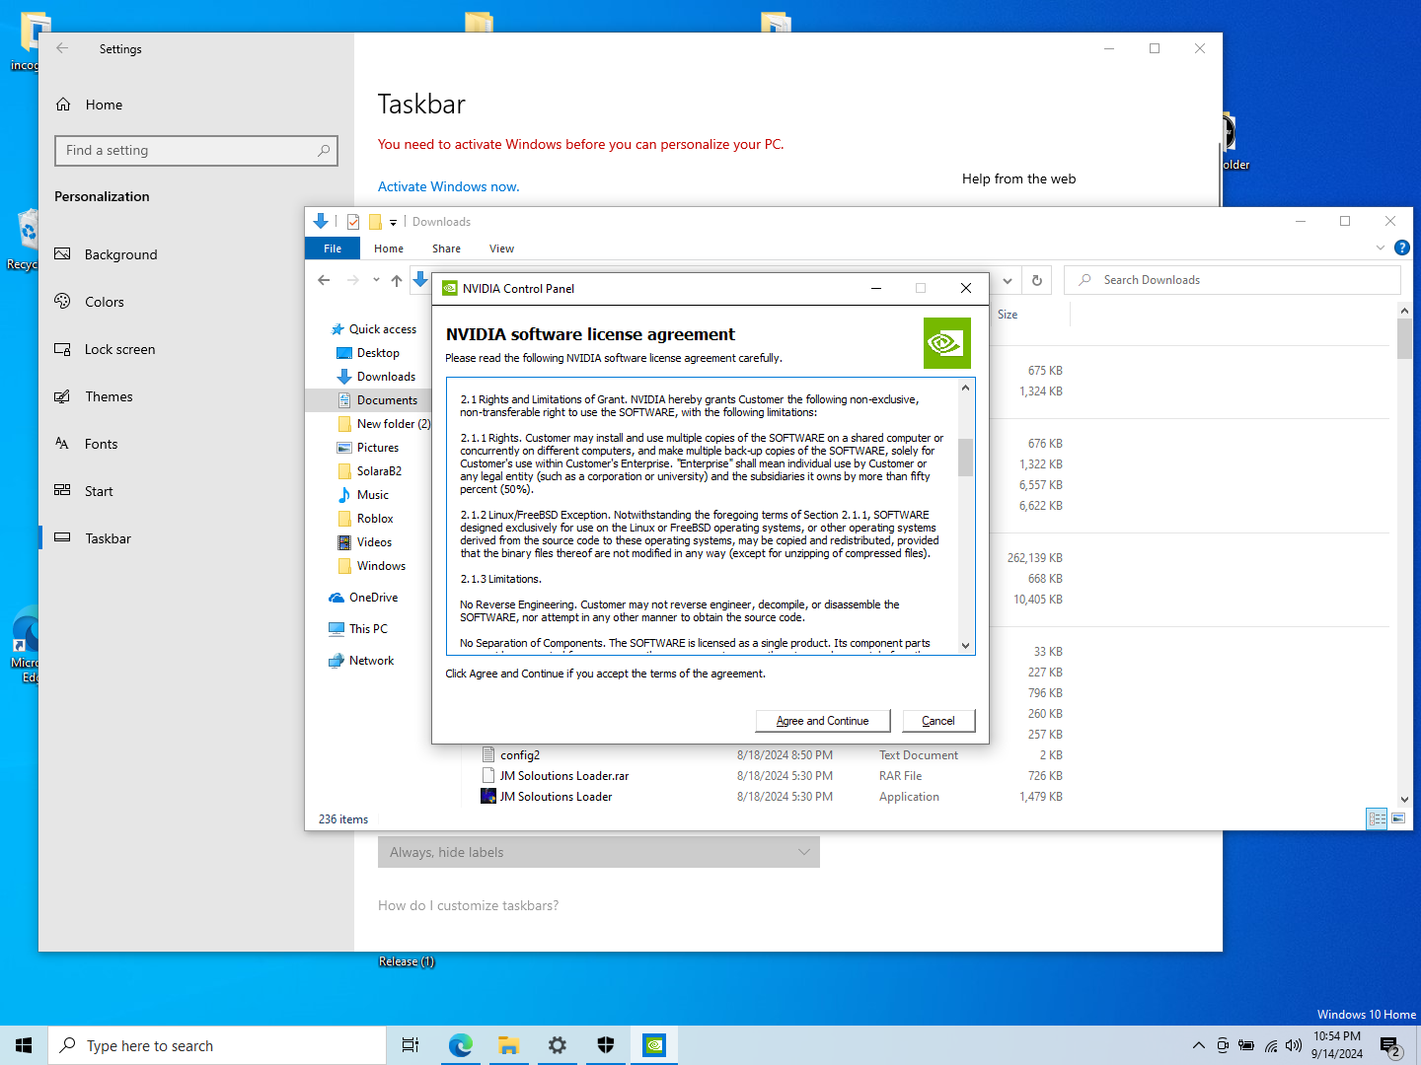Open NVIDIA Control Panel taskbar icon
The height and width of the screenshot is (1065, 1421).
coord(654,1045)
